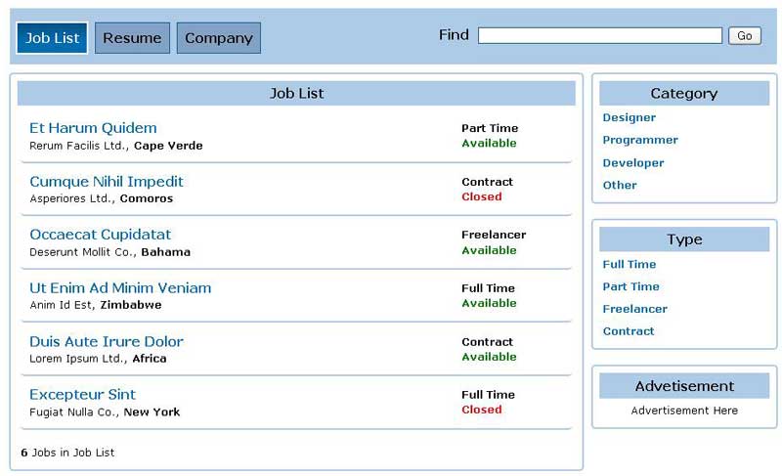Choose the Developer category link

[x=633, y=163]
